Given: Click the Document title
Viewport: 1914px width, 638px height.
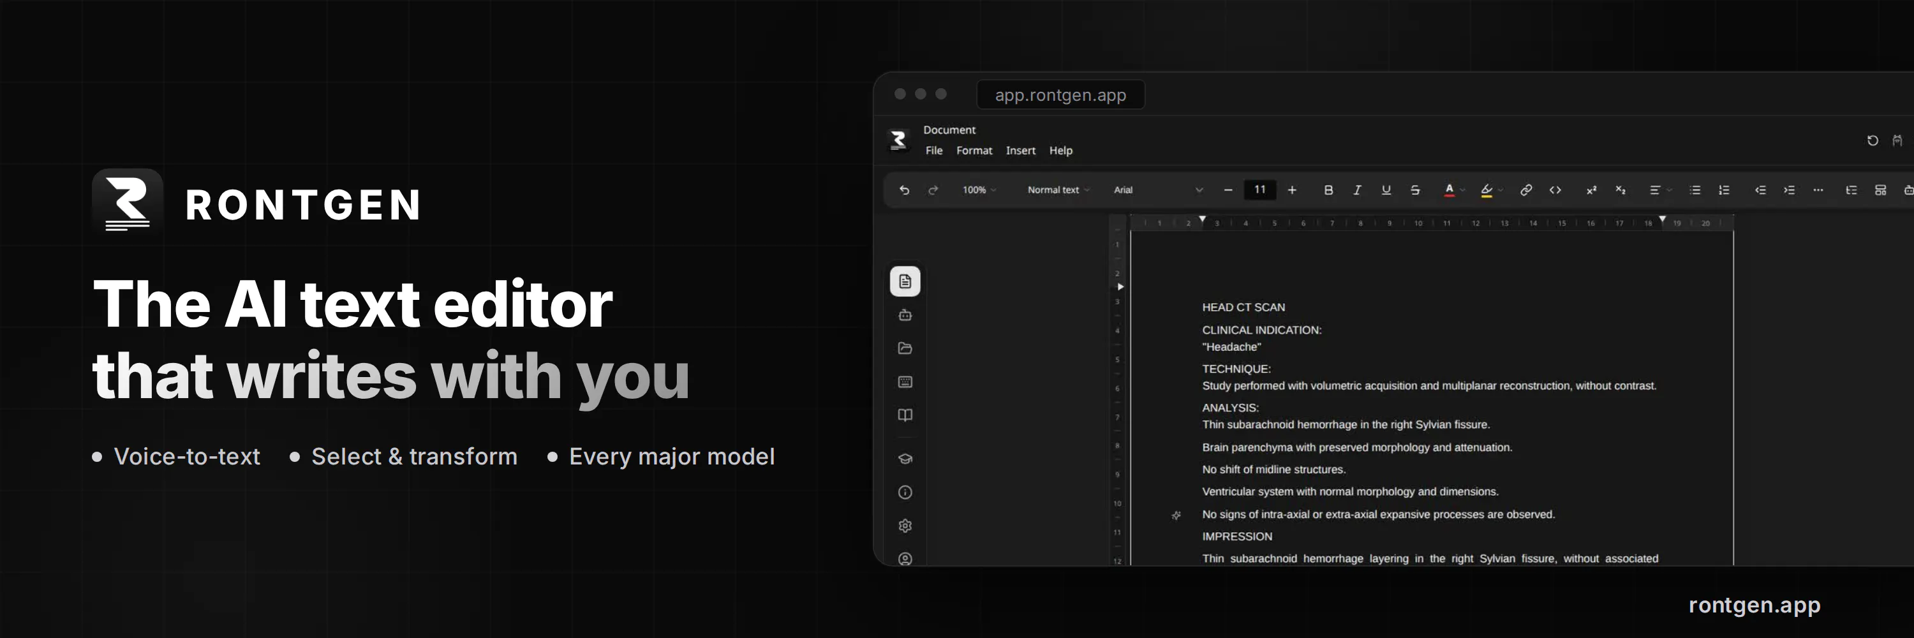Looking at the screenshot, I should 949,130.
